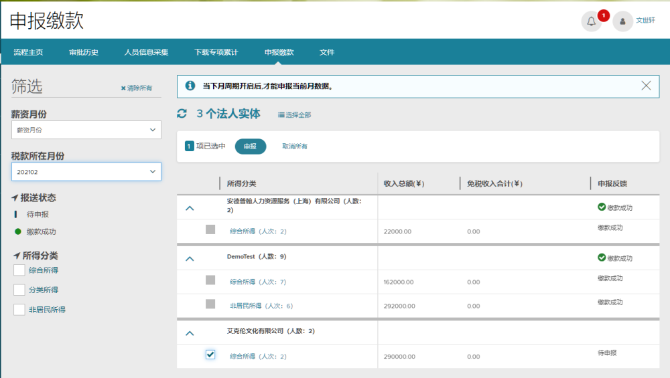Dismiss the blue info banner

click(646, 86)
